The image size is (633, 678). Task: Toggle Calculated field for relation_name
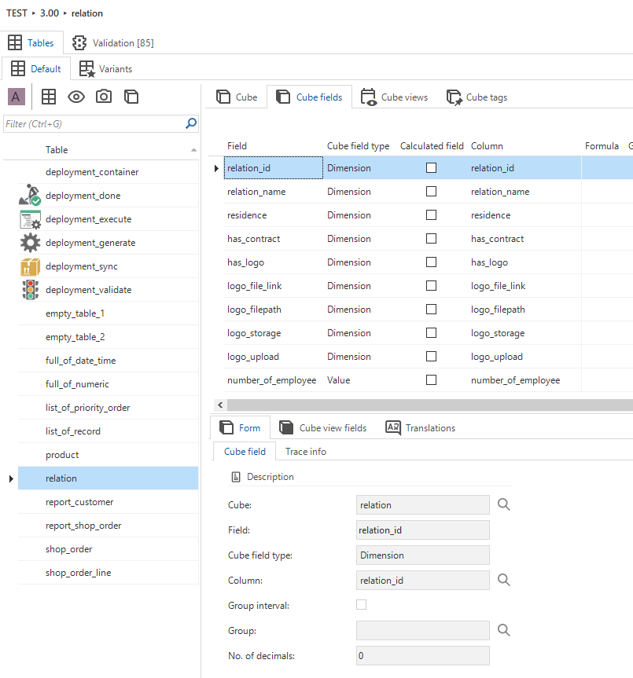tap(432, 191)
